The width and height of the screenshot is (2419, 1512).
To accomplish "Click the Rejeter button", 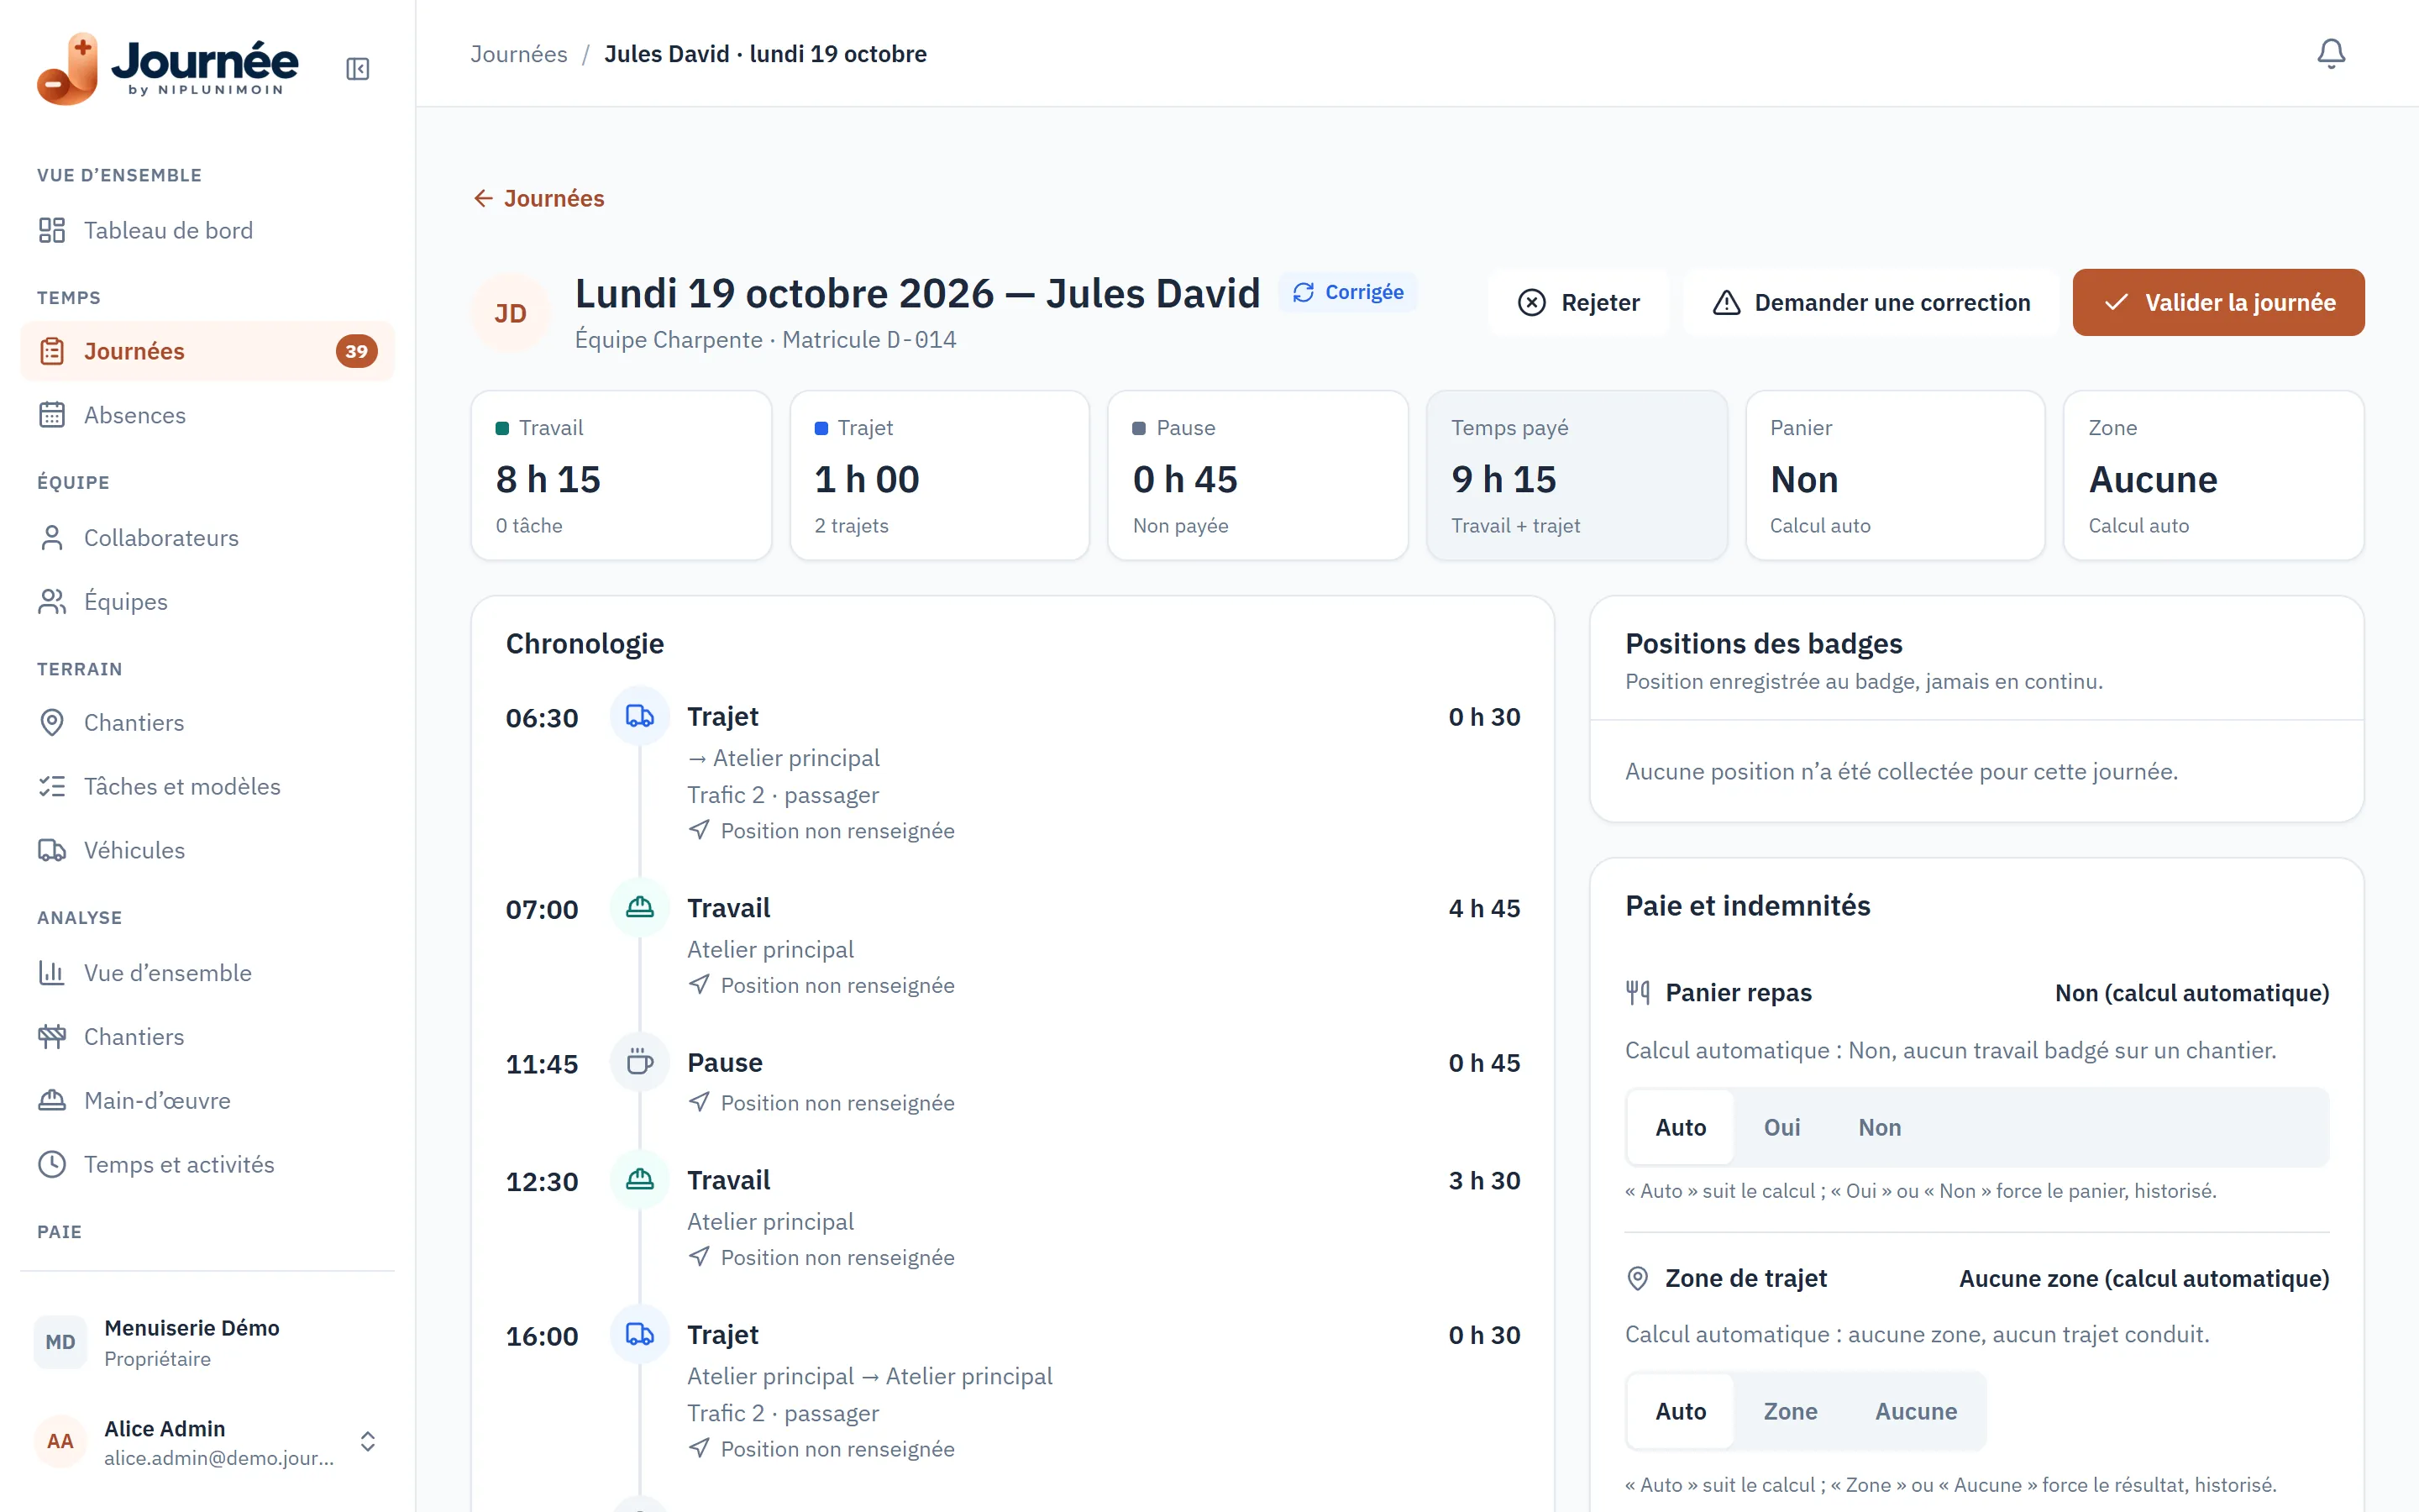I will pyautogui.click(x=1578, y=302).
